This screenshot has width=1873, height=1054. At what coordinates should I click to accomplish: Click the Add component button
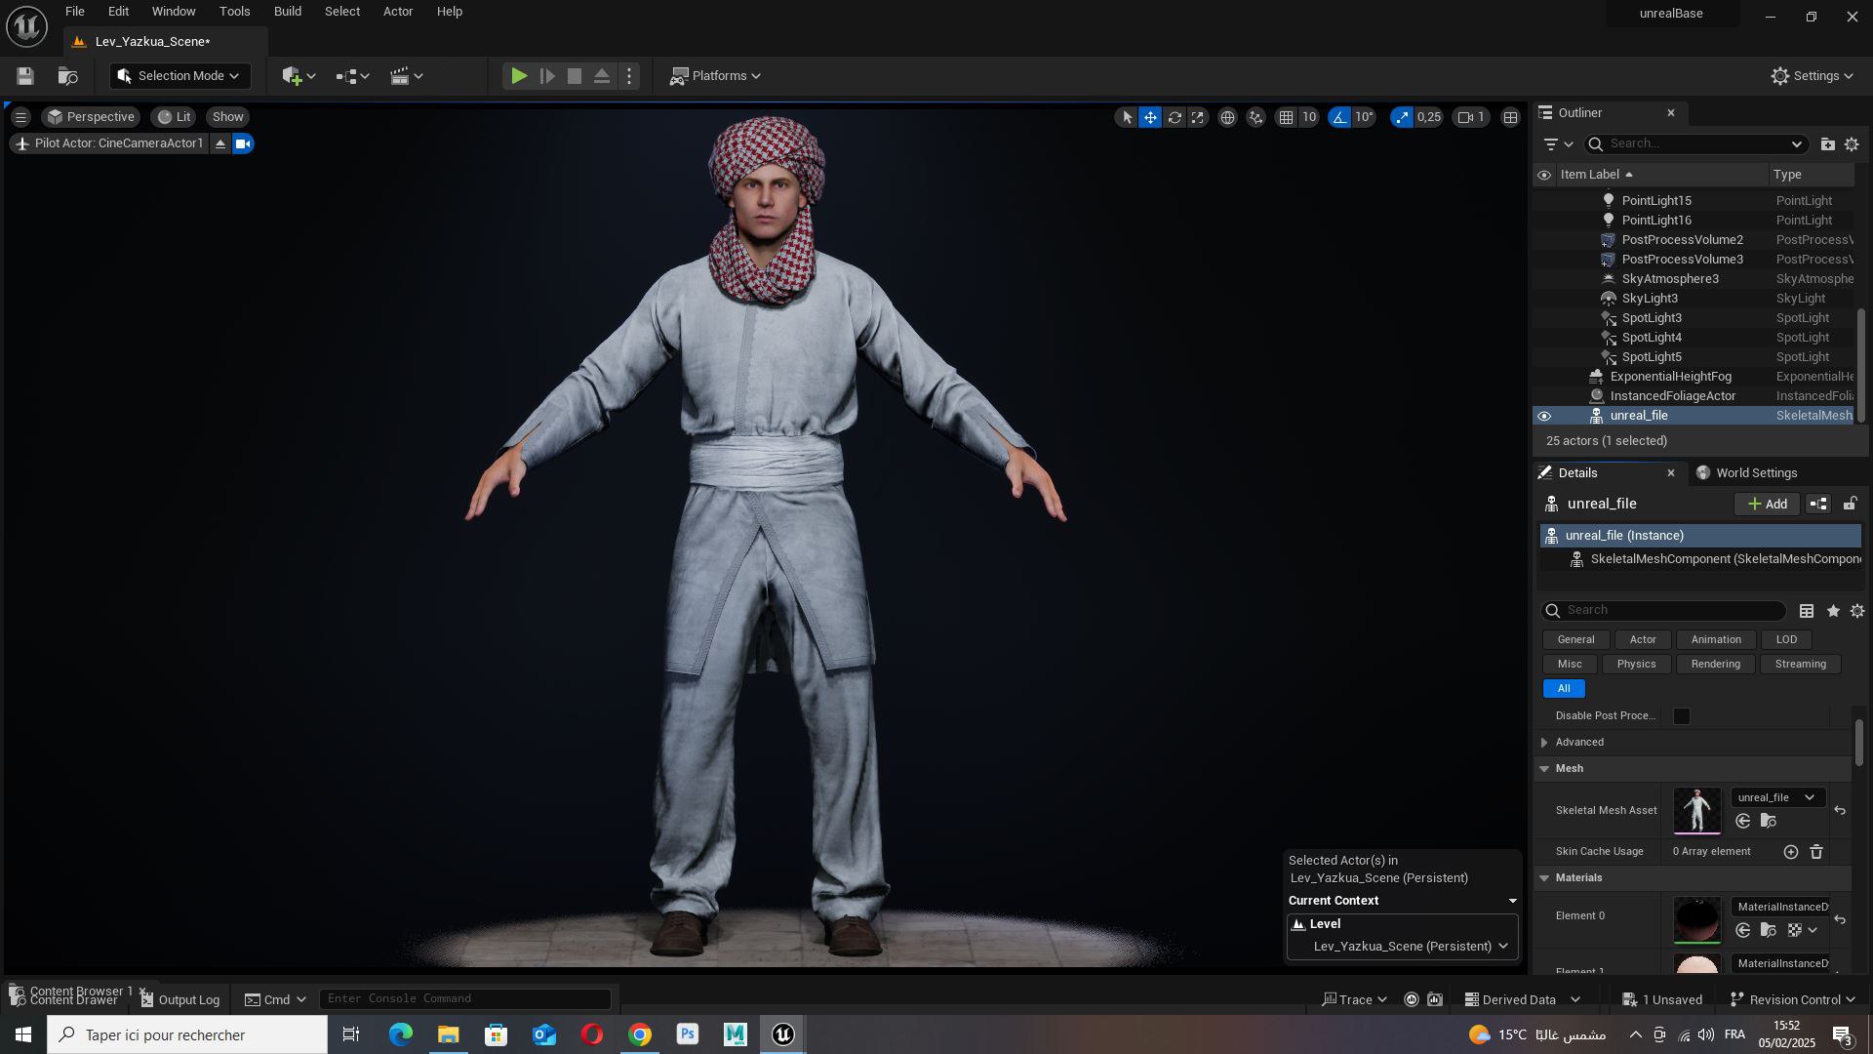[1767, 505]
